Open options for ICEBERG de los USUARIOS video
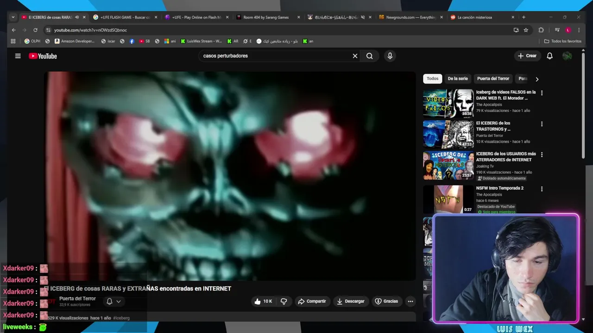Screen dimensions: 593x333 point(542,154)
